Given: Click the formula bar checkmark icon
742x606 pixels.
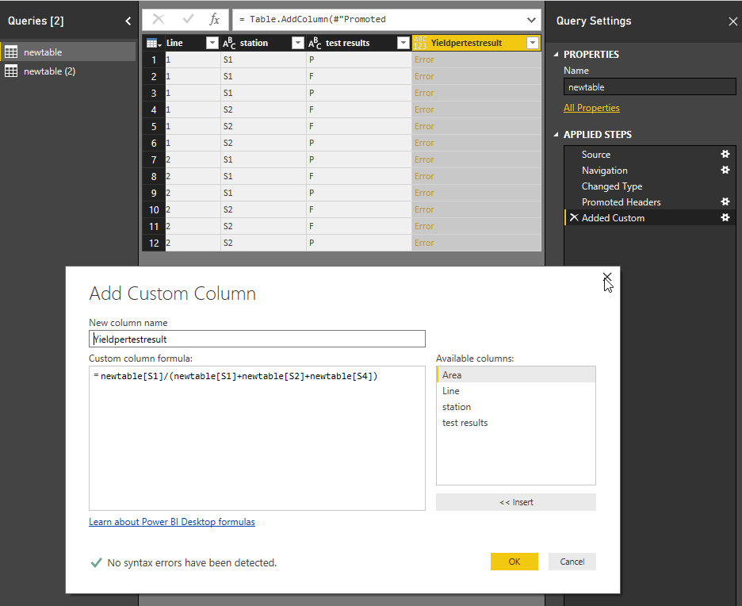Looking at the screenshot, I should pyautogui.click(x=188, y=19).
